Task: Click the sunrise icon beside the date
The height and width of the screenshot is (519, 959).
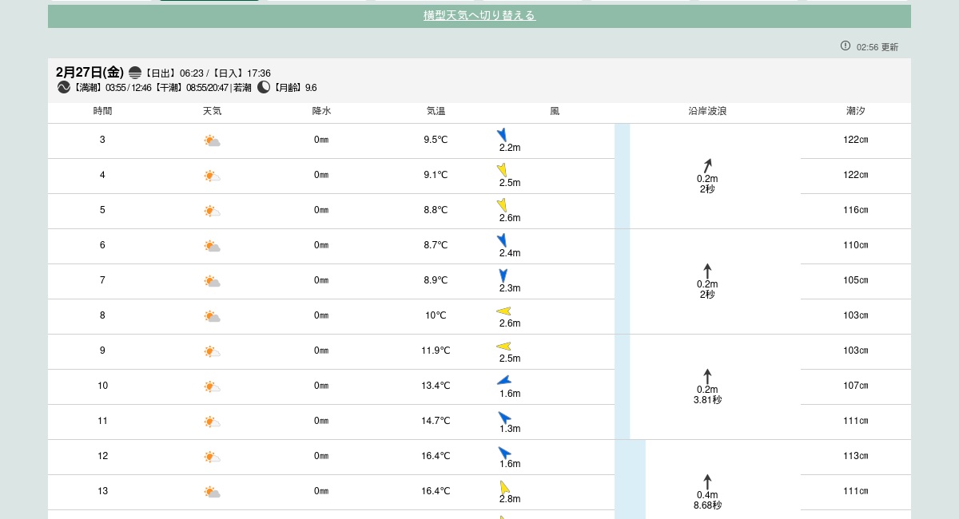Action: [135, 73]
